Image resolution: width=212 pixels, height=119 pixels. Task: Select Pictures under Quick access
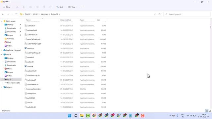(10, 35)
